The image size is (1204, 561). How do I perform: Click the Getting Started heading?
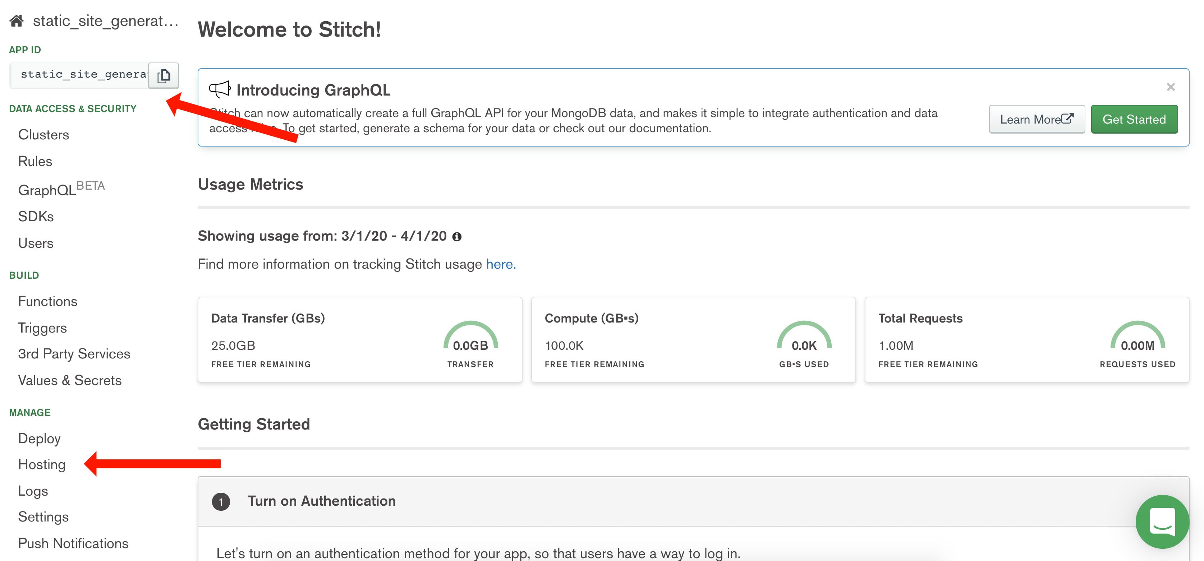[x=254, y=424]
